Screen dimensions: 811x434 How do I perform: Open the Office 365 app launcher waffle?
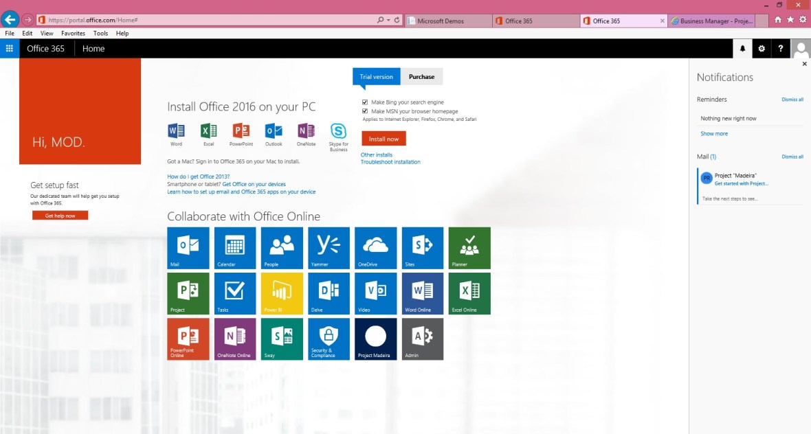(x=10, y=49)
